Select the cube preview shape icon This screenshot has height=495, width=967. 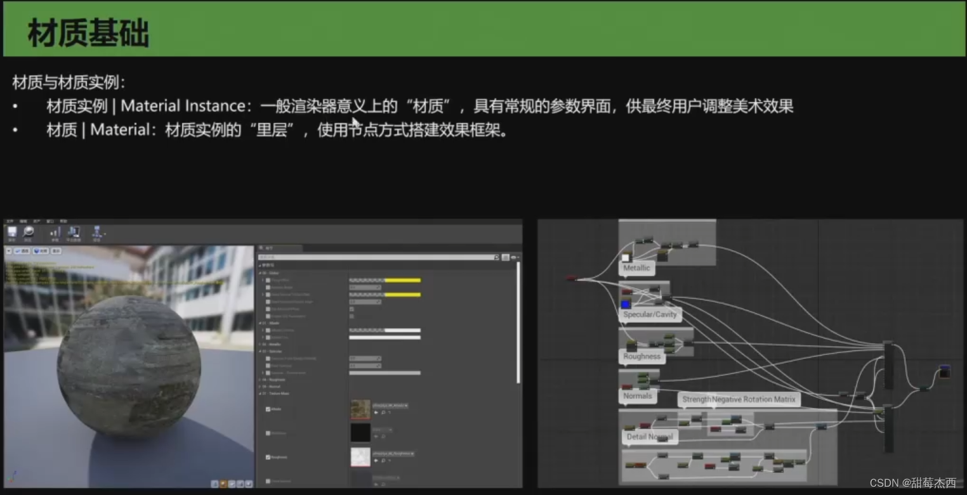tap(240, 484)
